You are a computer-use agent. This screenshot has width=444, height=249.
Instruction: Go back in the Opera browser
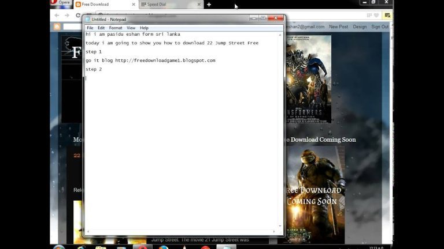(x=57, y=15)
